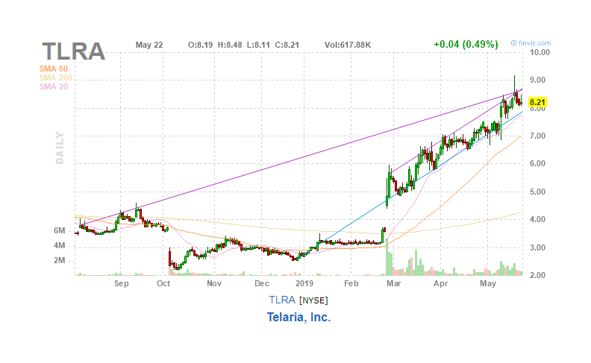Viewport: 591px width, 363px height.
Task: Click the Sep month axis label
Action: coord(122,283)
